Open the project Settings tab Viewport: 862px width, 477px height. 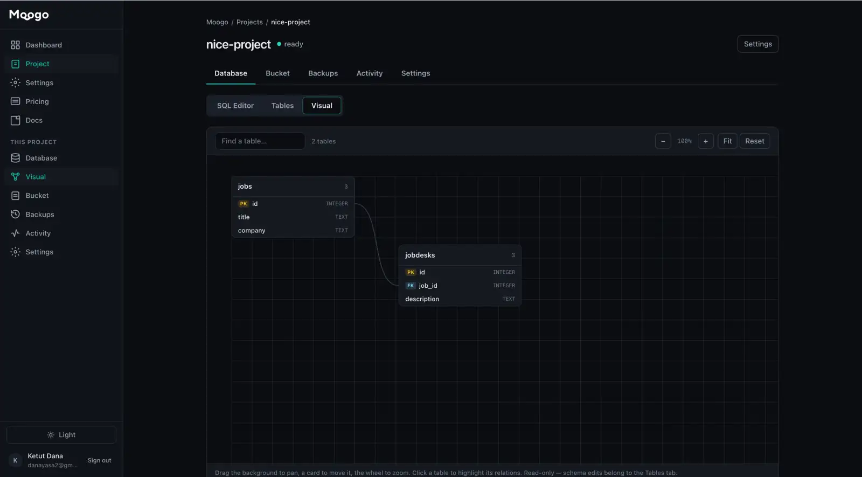(x=416, y=73)
